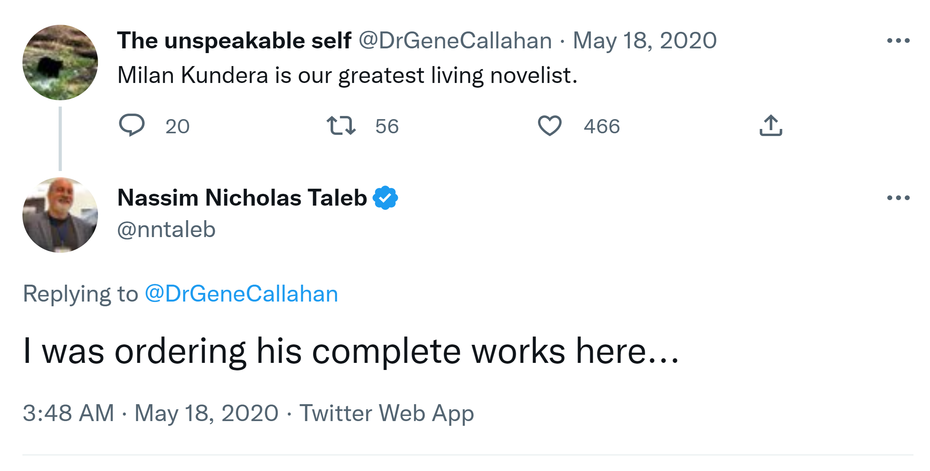The width and height of the screenshot is (930, 471).
Task: Click the blue verified badge
Action: [x=385, y=198]
